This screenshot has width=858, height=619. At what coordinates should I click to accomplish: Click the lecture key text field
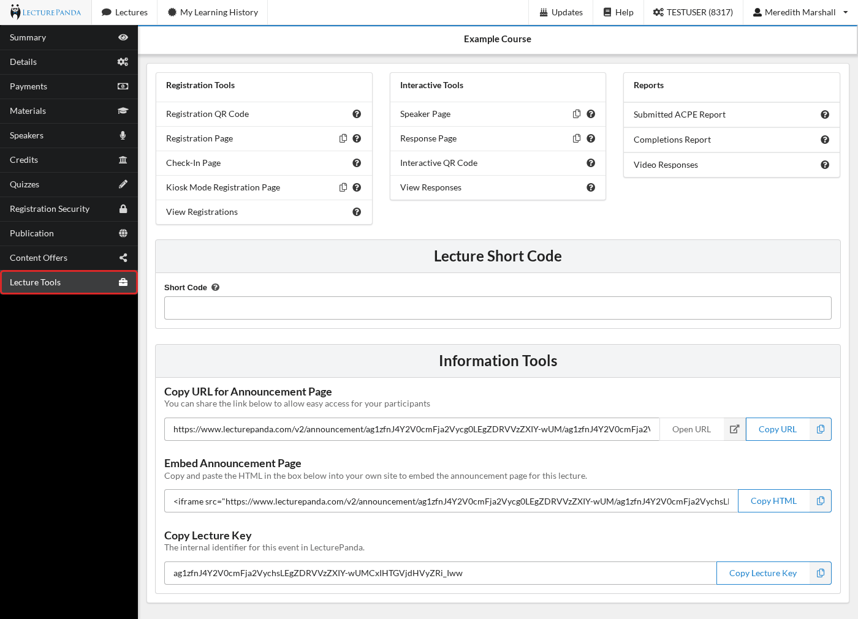coord(440,573)
